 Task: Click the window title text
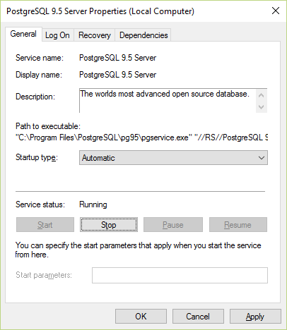coord(100,11)
